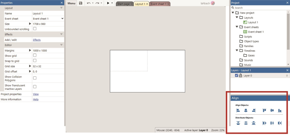Toggle Layer 0 visibility checkbox
This screenshot has width=290, height=136.
236,76
